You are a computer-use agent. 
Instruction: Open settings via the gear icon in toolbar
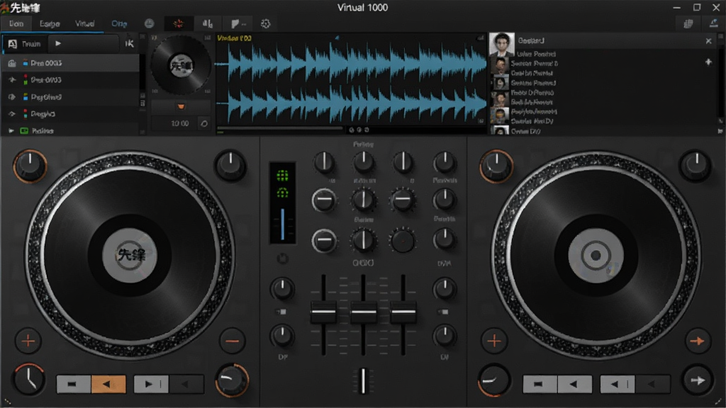click(265, 23)
